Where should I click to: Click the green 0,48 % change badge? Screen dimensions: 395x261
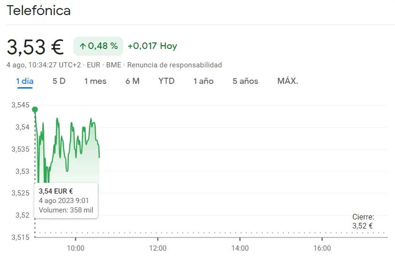click(98, 46)
